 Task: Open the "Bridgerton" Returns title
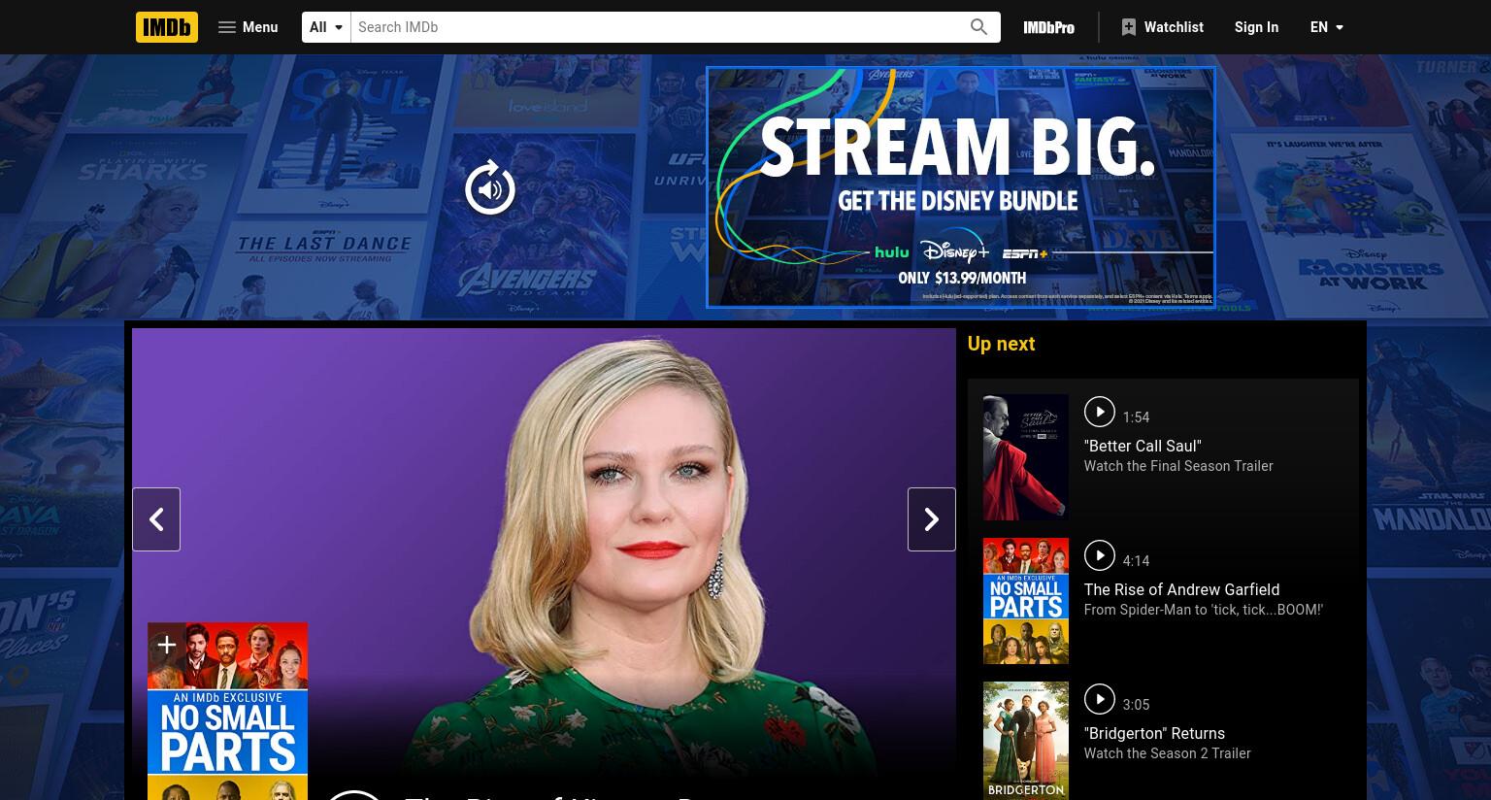1154,733
